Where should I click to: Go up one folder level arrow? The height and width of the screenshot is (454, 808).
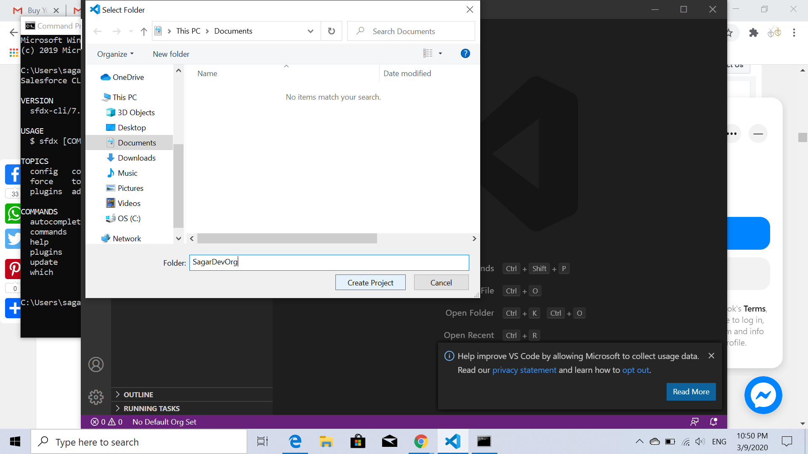(x=144, y=31)
